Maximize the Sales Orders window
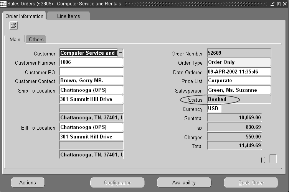 [279, 4]
